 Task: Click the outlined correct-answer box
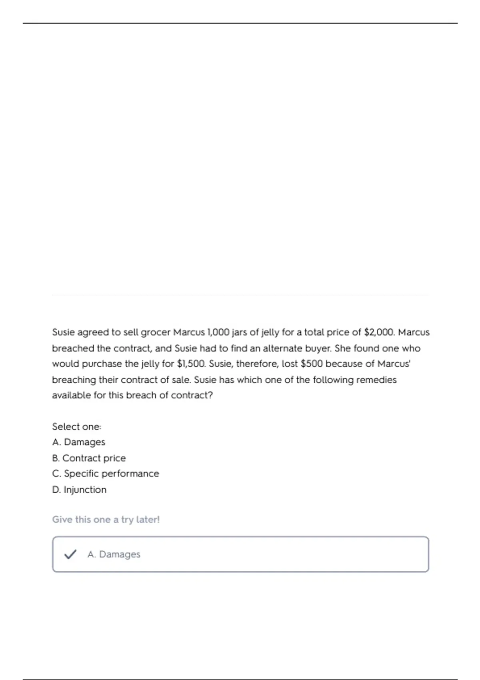pyautogui.click(x=240, y=554)
